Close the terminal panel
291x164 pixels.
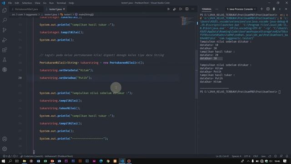pos(286,9)
